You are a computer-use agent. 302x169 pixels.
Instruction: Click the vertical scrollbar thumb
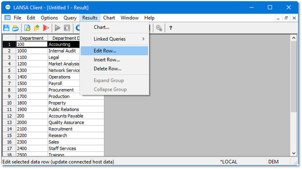pos(294,76)
